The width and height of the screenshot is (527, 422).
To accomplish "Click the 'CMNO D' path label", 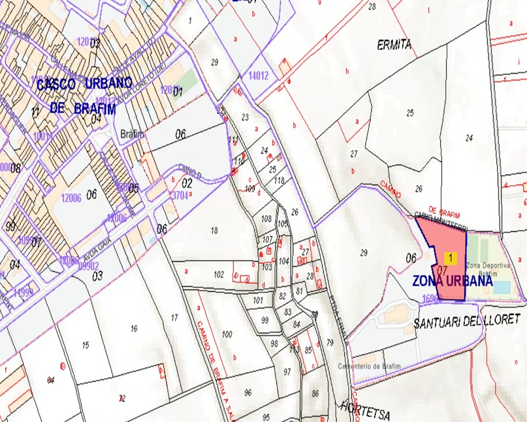I will coord(189,171).
